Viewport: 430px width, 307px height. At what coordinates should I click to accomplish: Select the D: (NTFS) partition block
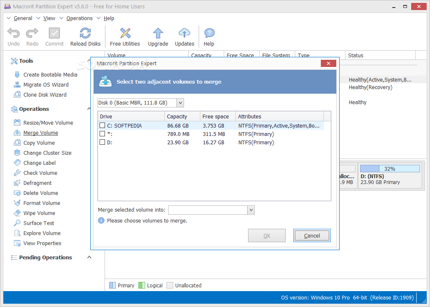click(390, 175)
